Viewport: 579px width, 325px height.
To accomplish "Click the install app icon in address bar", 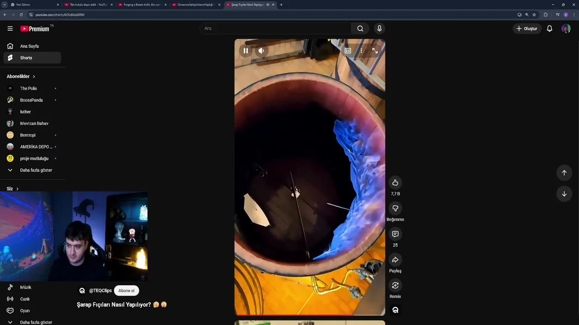I will point(520,14).
